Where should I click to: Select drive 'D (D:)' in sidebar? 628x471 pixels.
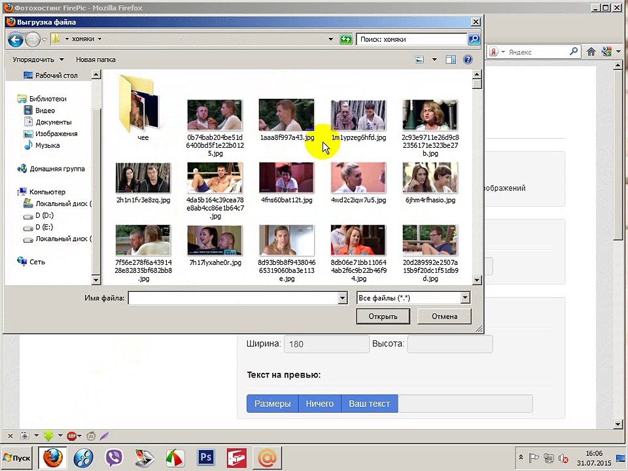[x=39, y=215]
